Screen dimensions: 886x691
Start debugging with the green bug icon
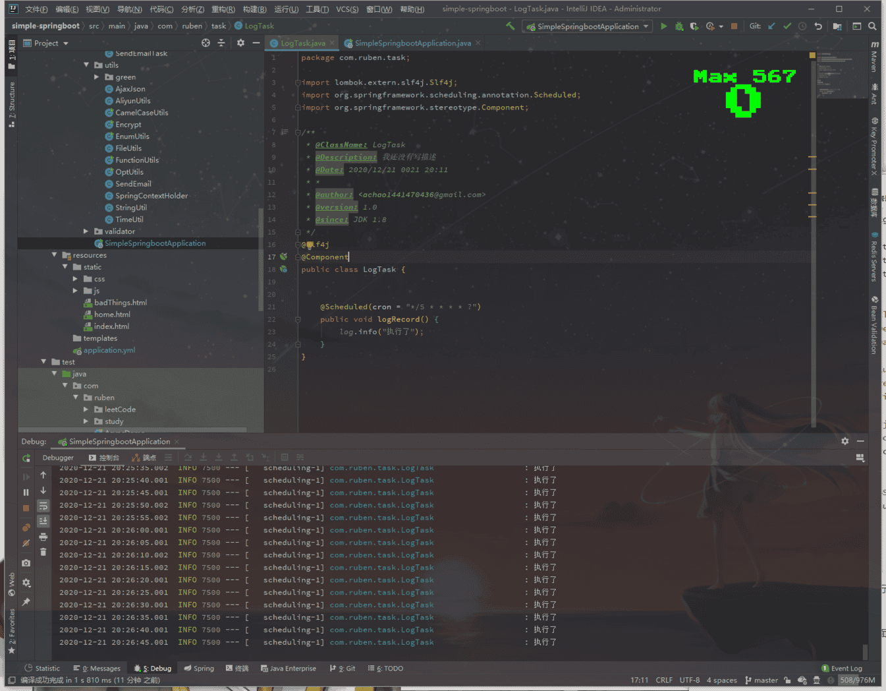(x=679, y=26)
